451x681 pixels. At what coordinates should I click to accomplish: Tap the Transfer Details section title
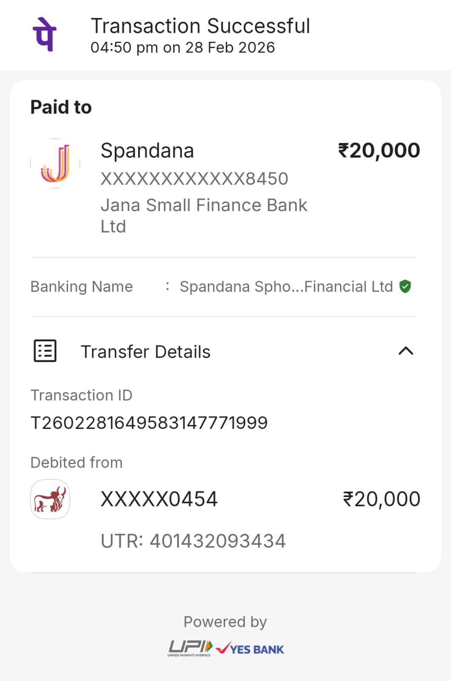(146, 352)
